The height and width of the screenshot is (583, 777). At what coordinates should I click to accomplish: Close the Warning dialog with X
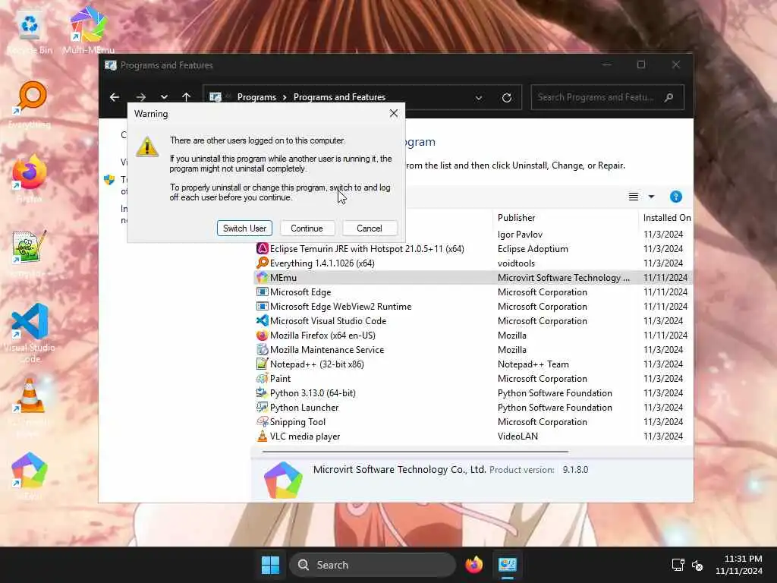coord(394,114)
